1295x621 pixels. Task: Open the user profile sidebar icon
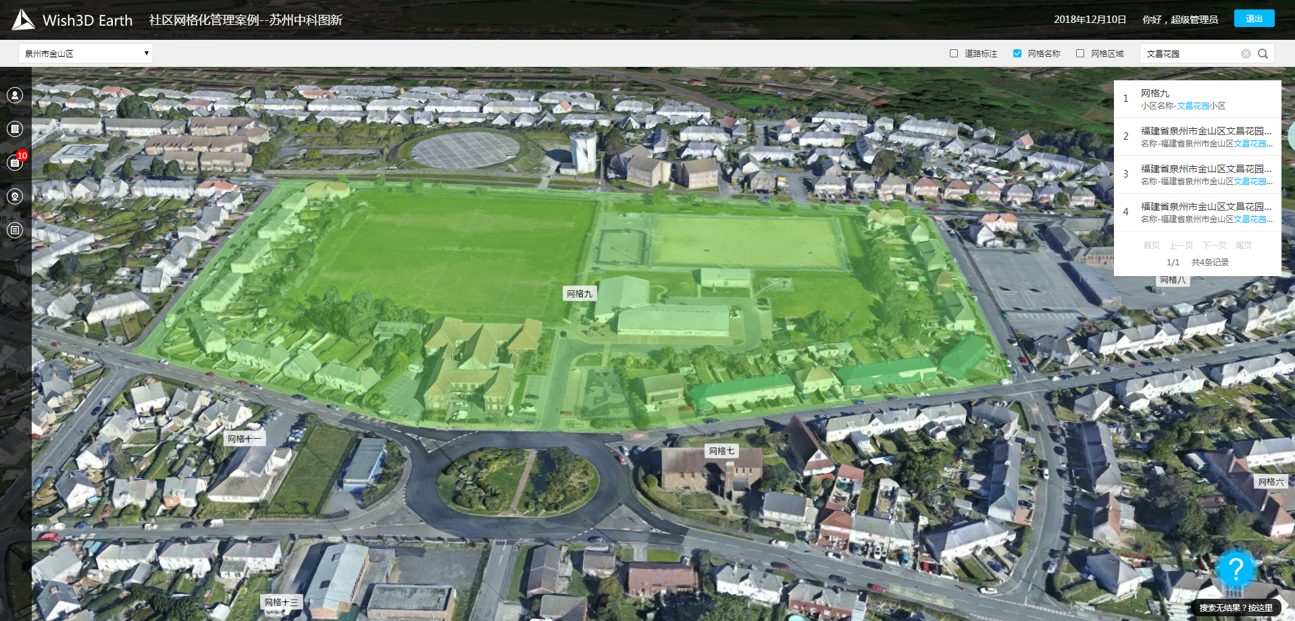point(15,95)
